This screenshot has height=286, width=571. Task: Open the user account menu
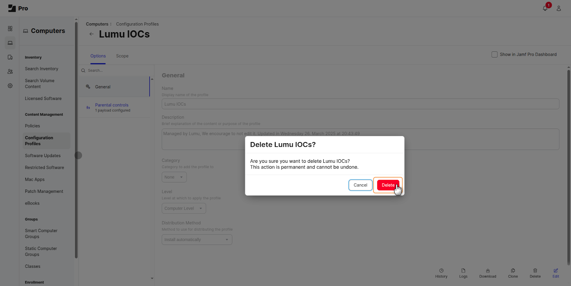tap(559, 8)
